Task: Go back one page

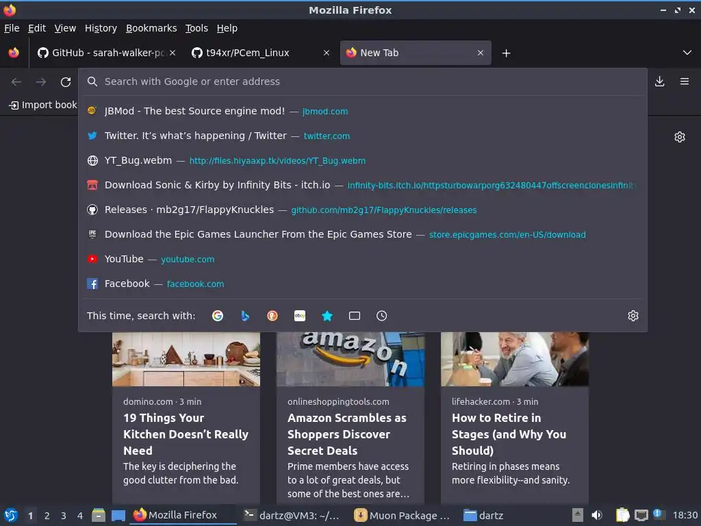Action: coord(16,82)
